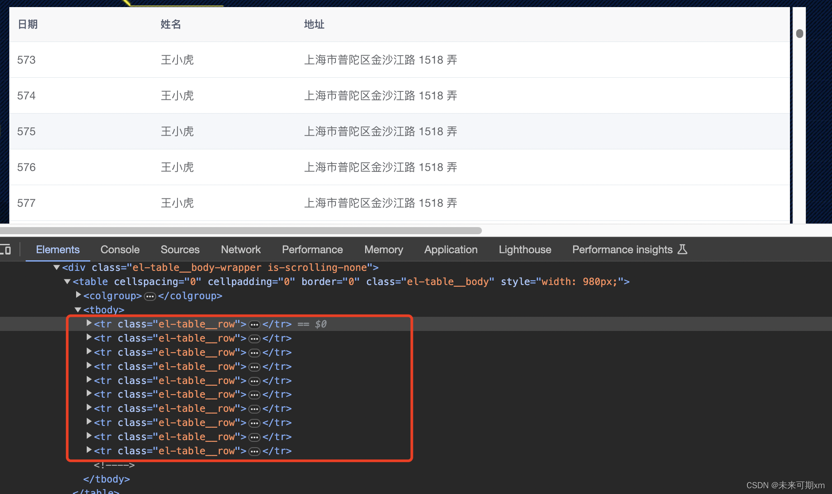Open the Sources panel
The image size is (832, 494).
point(180,250)
